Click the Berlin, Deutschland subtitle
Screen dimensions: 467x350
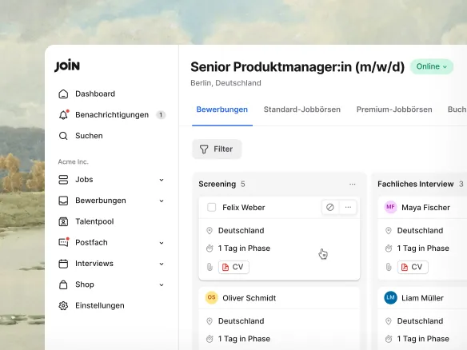pyautogui.click(x=226, y=83)
